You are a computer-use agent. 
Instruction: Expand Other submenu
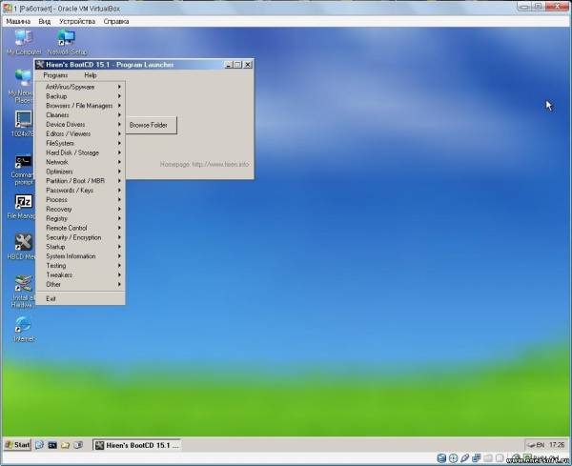pos(80,284)
